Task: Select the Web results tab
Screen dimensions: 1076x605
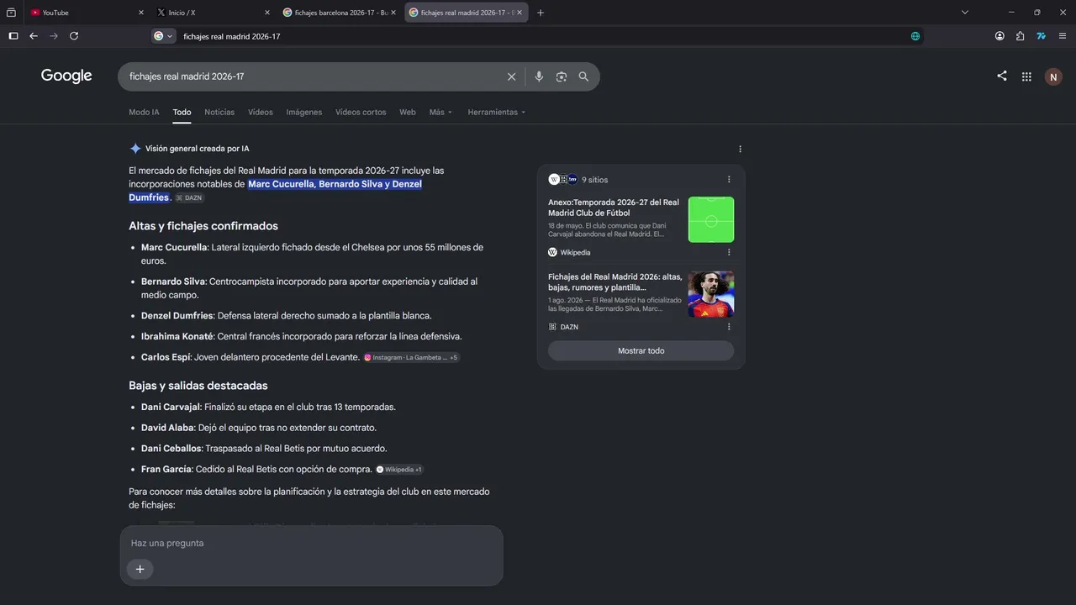Action: click(408, 112)
